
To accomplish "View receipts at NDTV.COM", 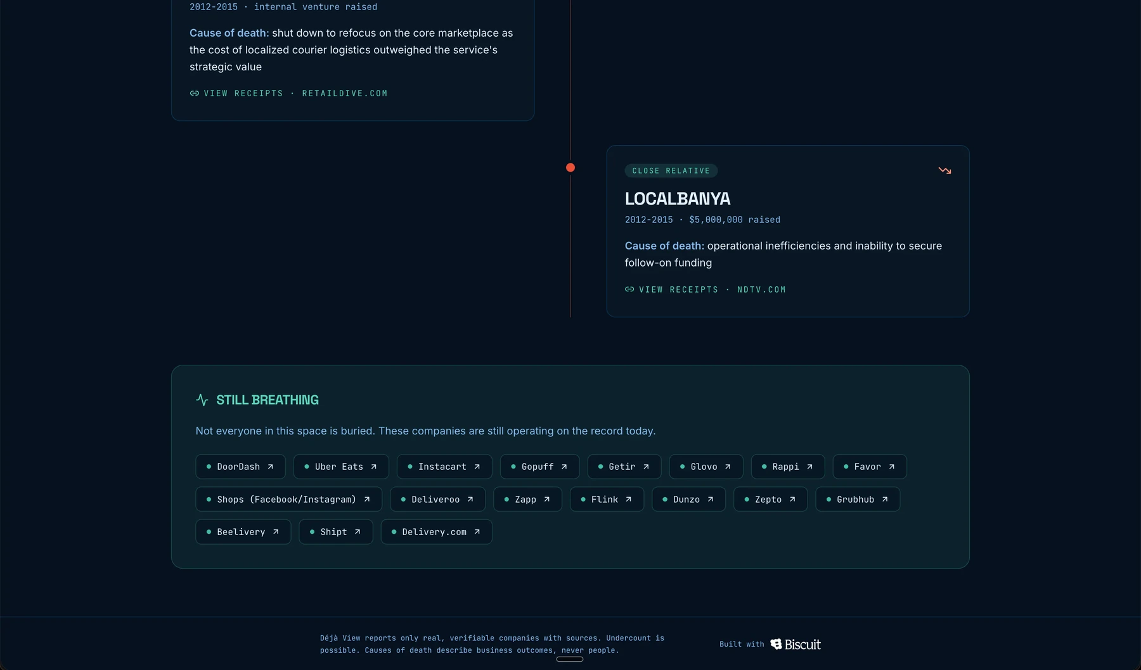I will click(705, 289).
